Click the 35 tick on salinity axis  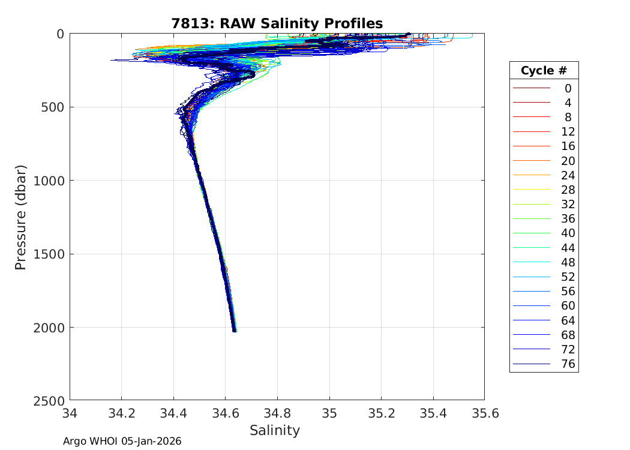329,413
